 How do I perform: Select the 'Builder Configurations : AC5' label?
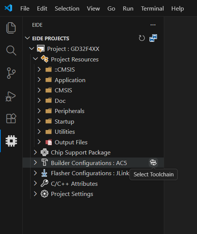89,163
